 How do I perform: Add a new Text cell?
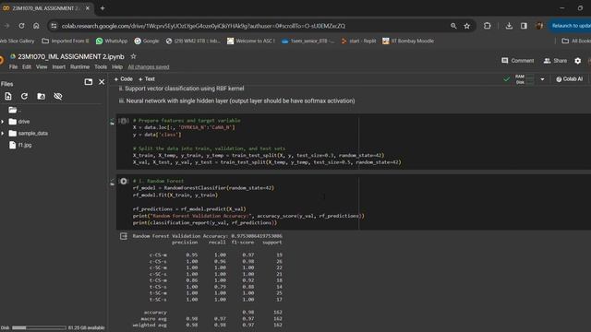pos(147,79)
